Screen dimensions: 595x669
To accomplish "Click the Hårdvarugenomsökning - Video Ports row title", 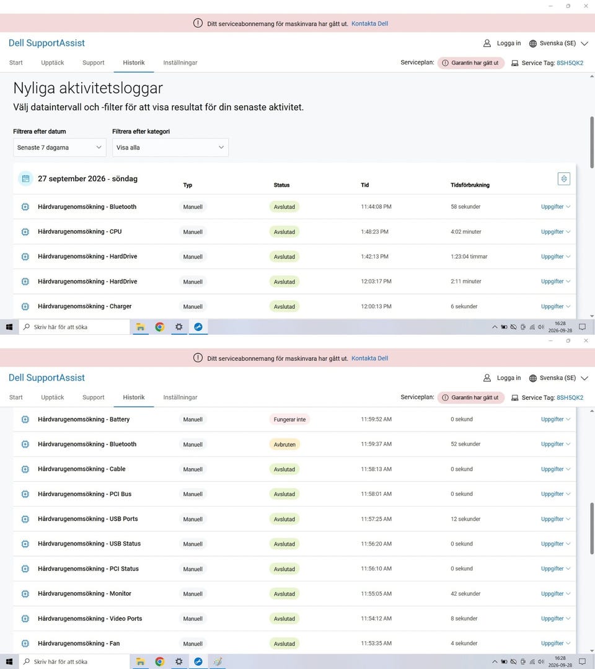I will click(x=90, y=619).
